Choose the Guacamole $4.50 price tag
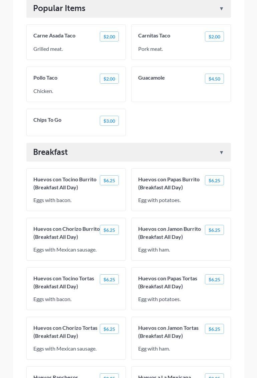 [x=214, y=79]
